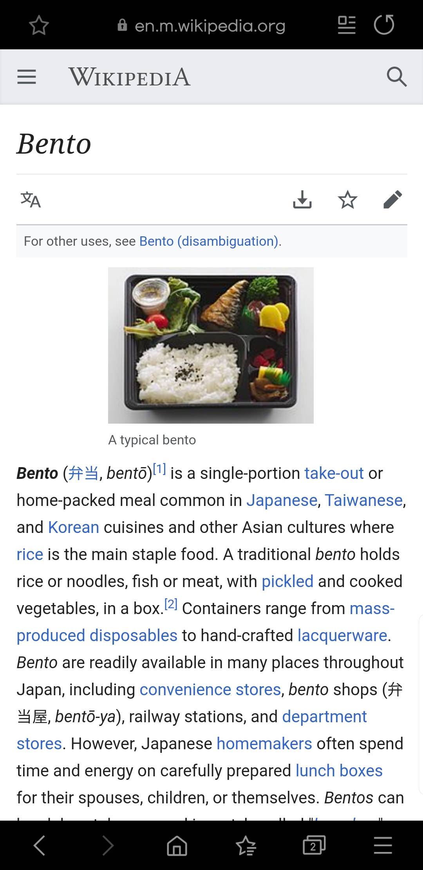
Task: Open the Taiwanese cuisine link
Action: [363, 500]
